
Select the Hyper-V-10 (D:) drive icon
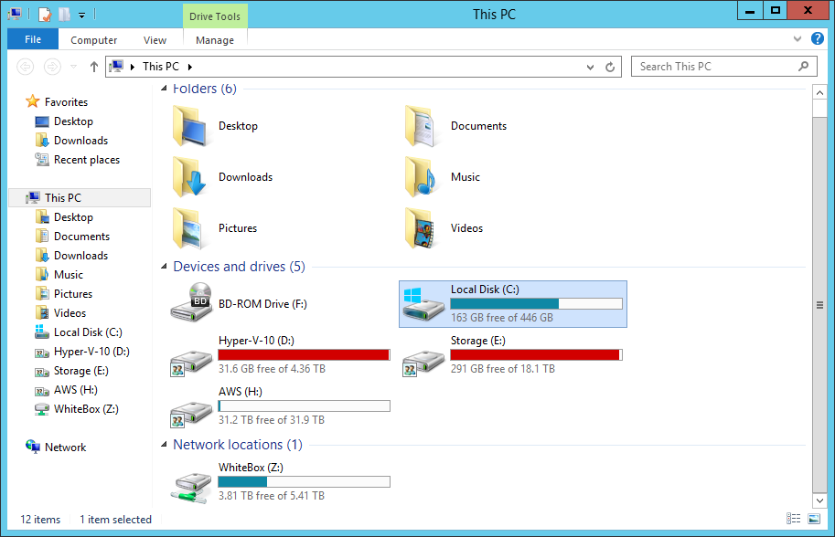pos(191,363)
